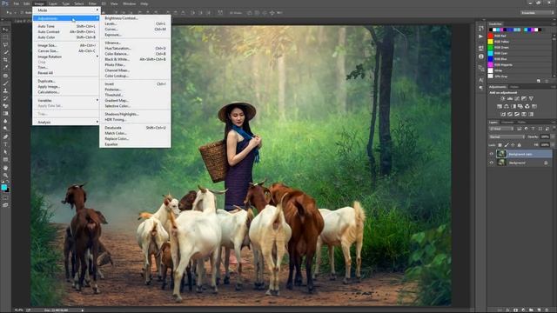
Task: Select the Clone Stamp tool
Action: 5,90
